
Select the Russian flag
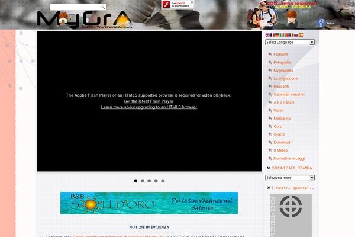[296, 35]
